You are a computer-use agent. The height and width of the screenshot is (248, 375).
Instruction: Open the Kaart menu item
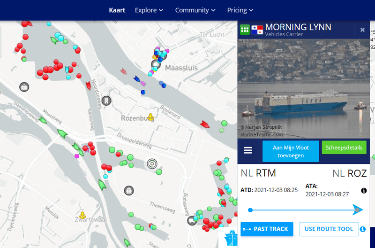pyautogui.click(x=117, y=10)
